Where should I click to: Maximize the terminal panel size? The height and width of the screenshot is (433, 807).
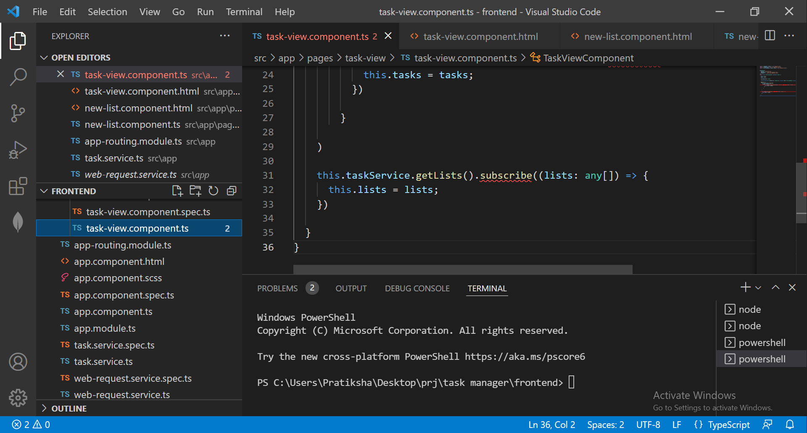[775, 288]
